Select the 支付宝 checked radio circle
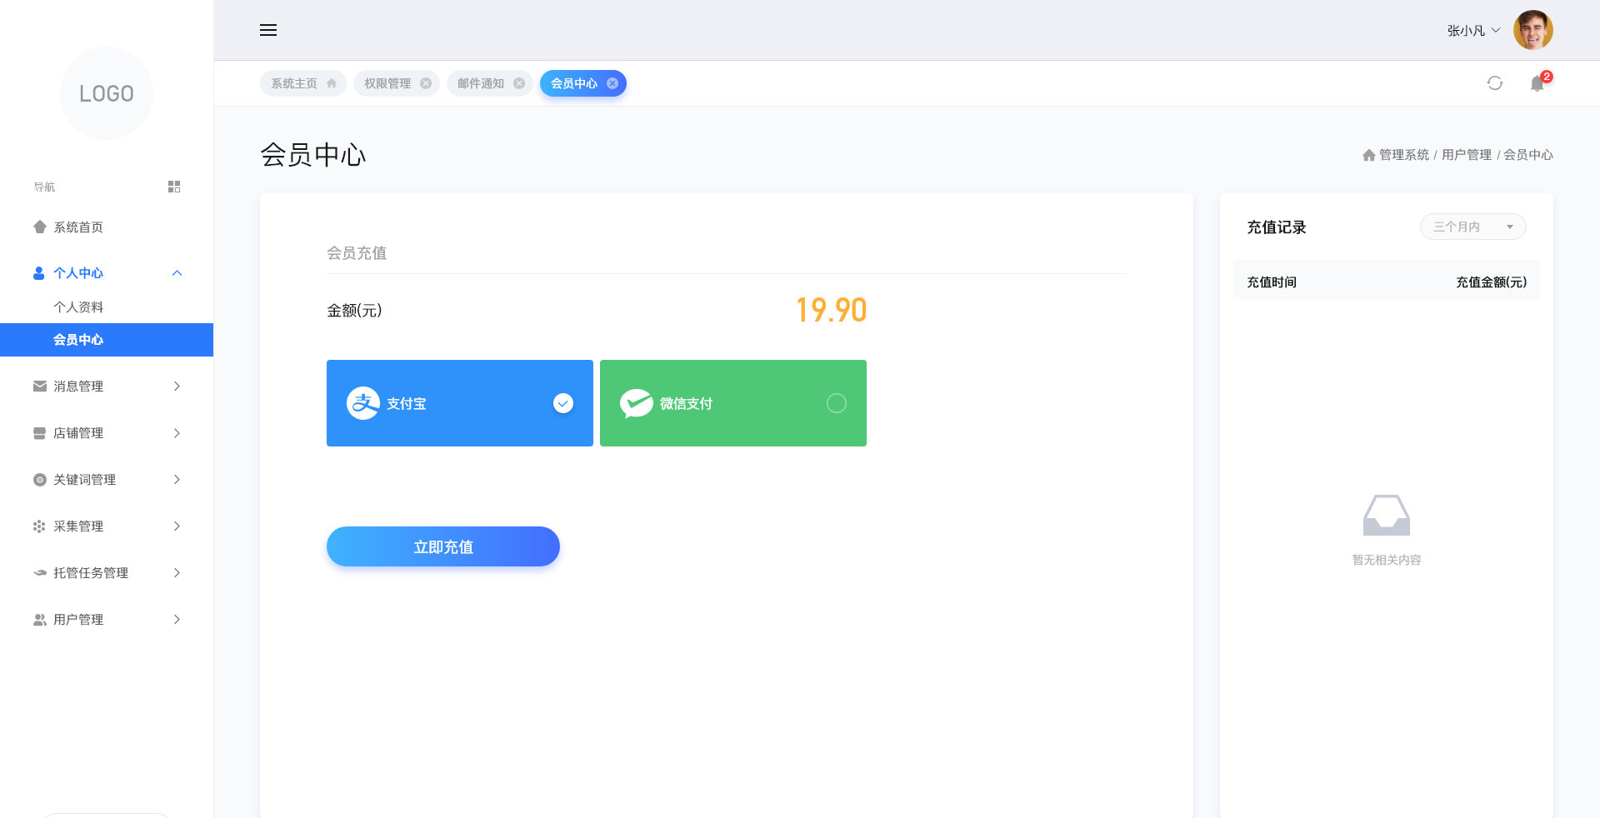The height and width of the screenshot is (818, 1600). pos(563,403)
